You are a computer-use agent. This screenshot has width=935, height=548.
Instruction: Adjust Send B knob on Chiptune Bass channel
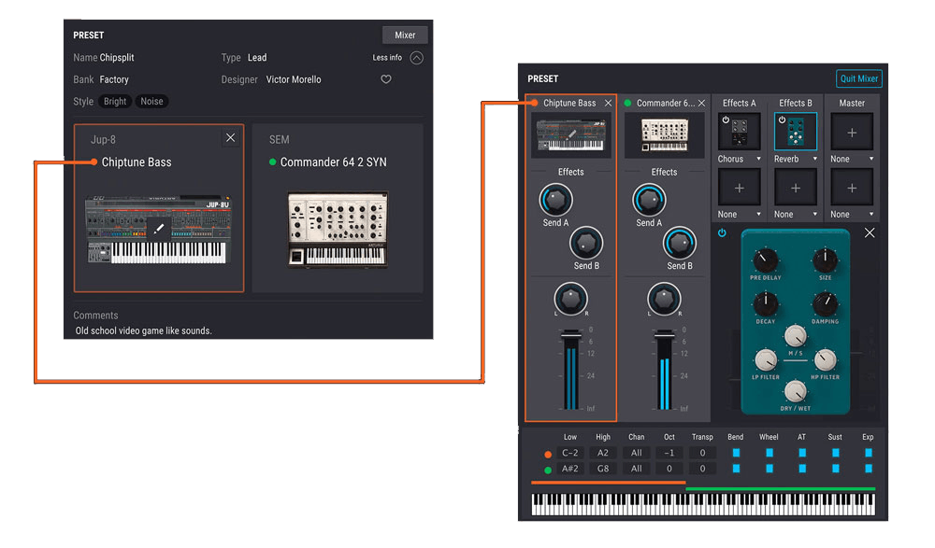tap(586, 243)
